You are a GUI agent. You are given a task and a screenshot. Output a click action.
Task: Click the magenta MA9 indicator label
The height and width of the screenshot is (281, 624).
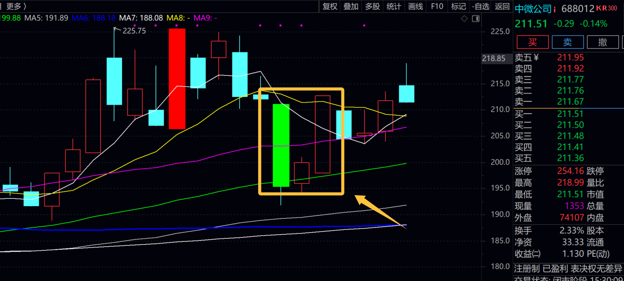pyautogui.click(x=205, y=18)
